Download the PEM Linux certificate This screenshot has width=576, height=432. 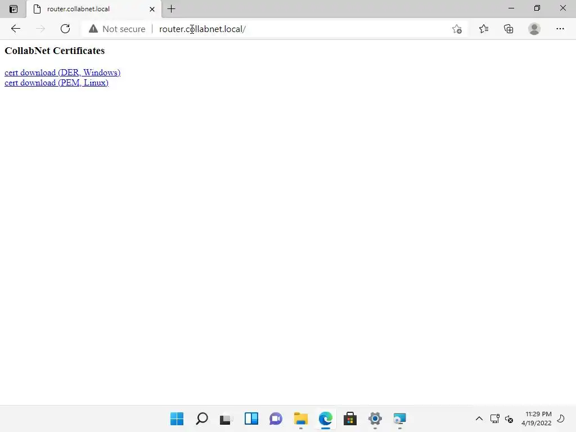click(57, 83)
